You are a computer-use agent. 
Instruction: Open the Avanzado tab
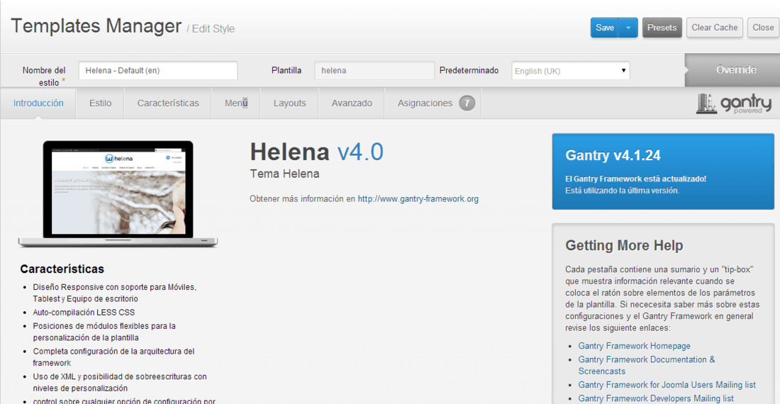(x=352, y=103)
